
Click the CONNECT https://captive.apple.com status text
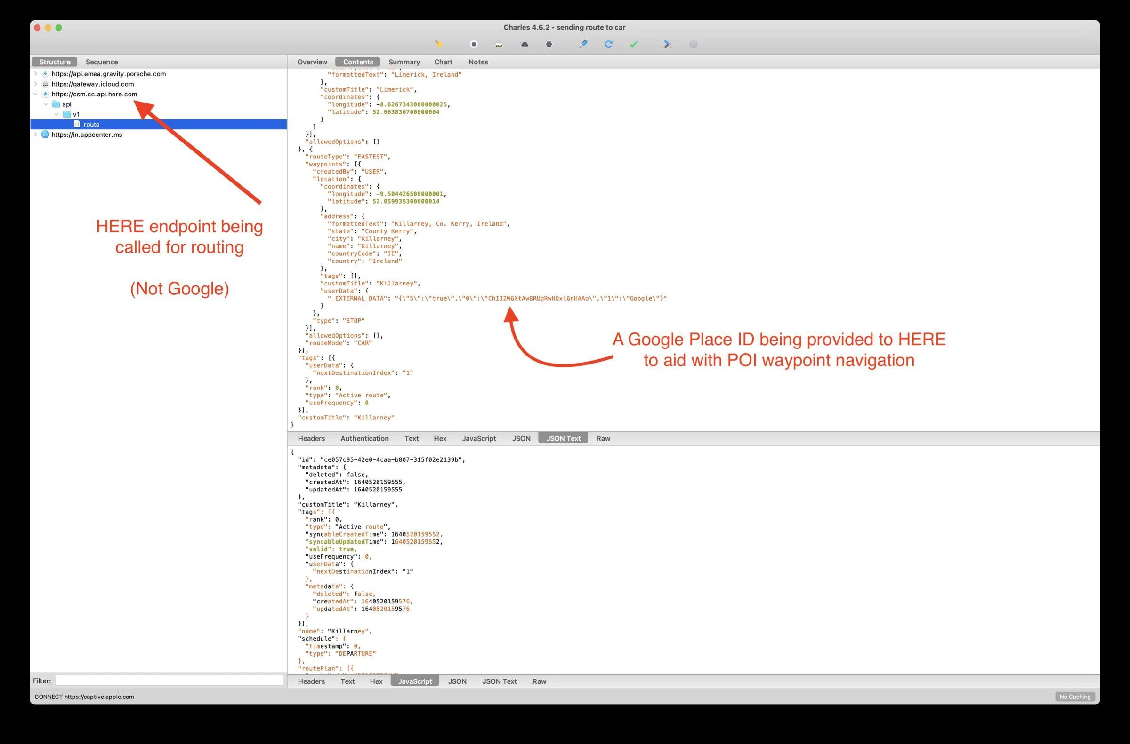[84, 697]
